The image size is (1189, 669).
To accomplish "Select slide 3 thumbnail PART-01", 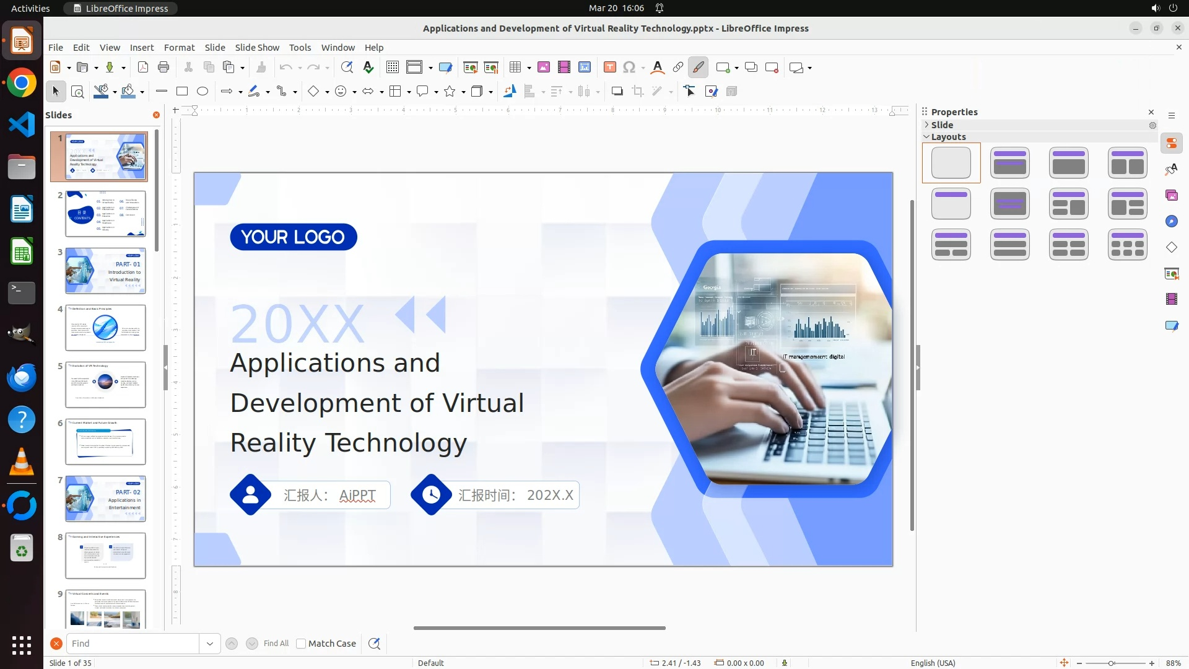I will (x=105, y=271).
